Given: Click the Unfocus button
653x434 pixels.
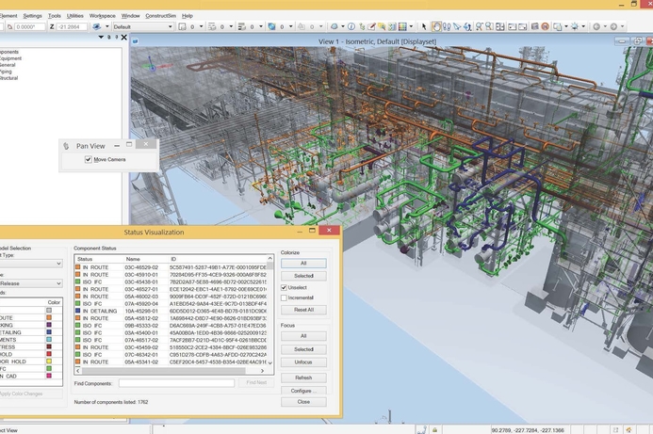Looking at the screenshot, I should point(303,362).
